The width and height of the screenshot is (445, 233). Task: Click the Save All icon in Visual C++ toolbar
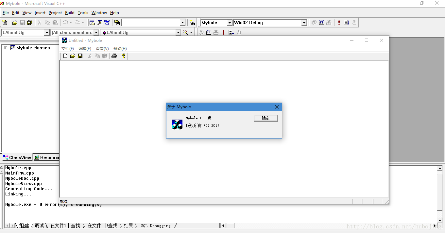[30, 23]
